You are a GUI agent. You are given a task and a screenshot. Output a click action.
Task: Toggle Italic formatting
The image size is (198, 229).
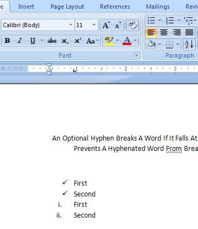[x=20, y=41]
